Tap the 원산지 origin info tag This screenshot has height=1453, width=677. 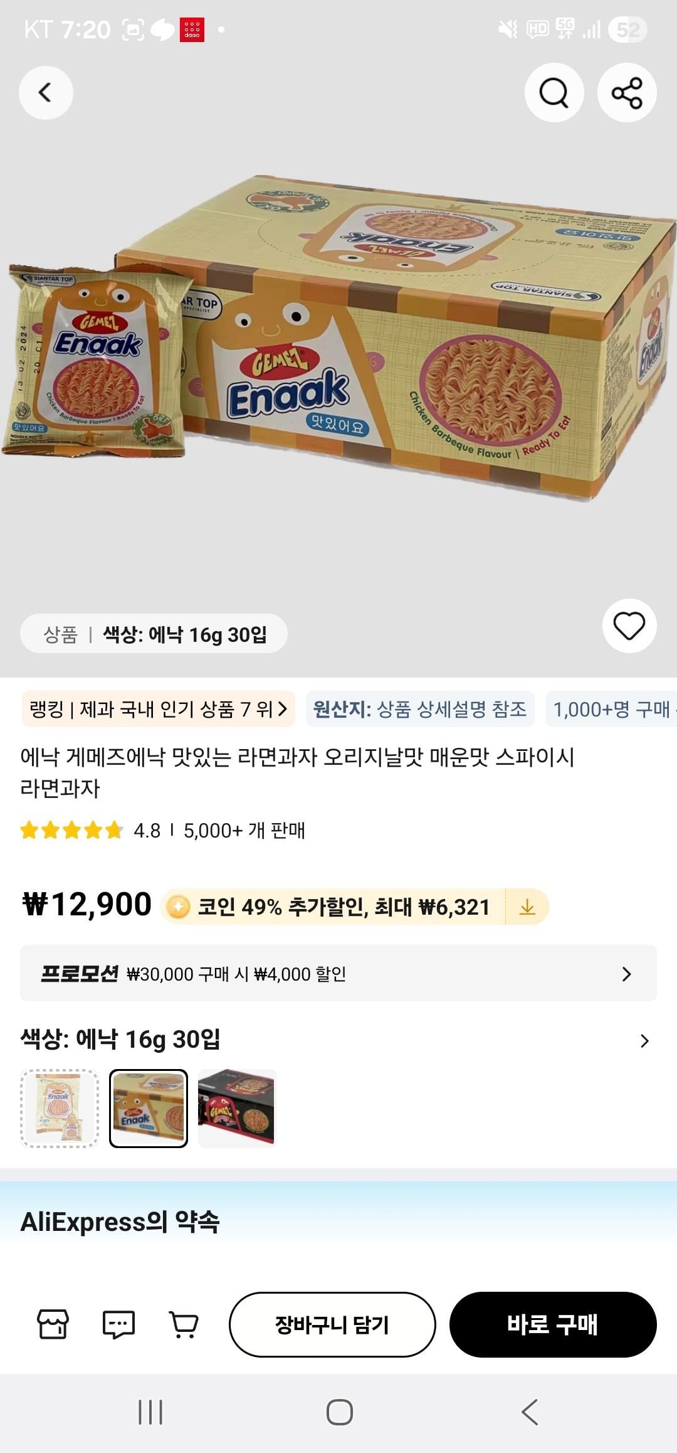click(x=420, y=710)
